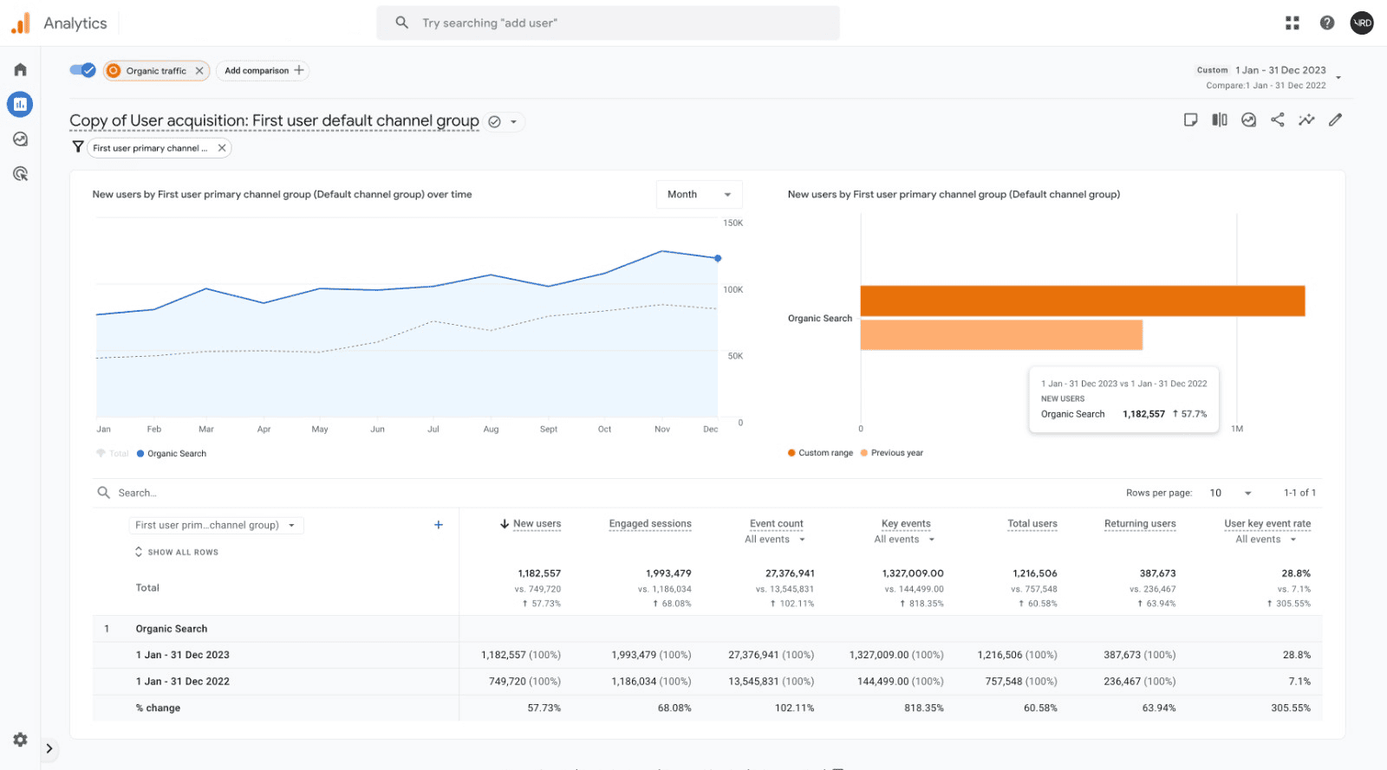
Task: Click the Share this report icon
Action: (1277, 120)
